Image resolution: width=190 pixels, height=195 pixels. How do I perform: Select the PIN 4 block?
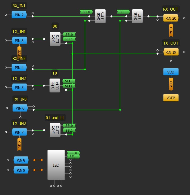tap(19, 68)
